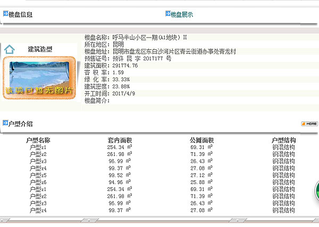The height and width of the screenshot is (227, 319).
Task: Click the 楼盘简介 label
Action: [97, 100]
